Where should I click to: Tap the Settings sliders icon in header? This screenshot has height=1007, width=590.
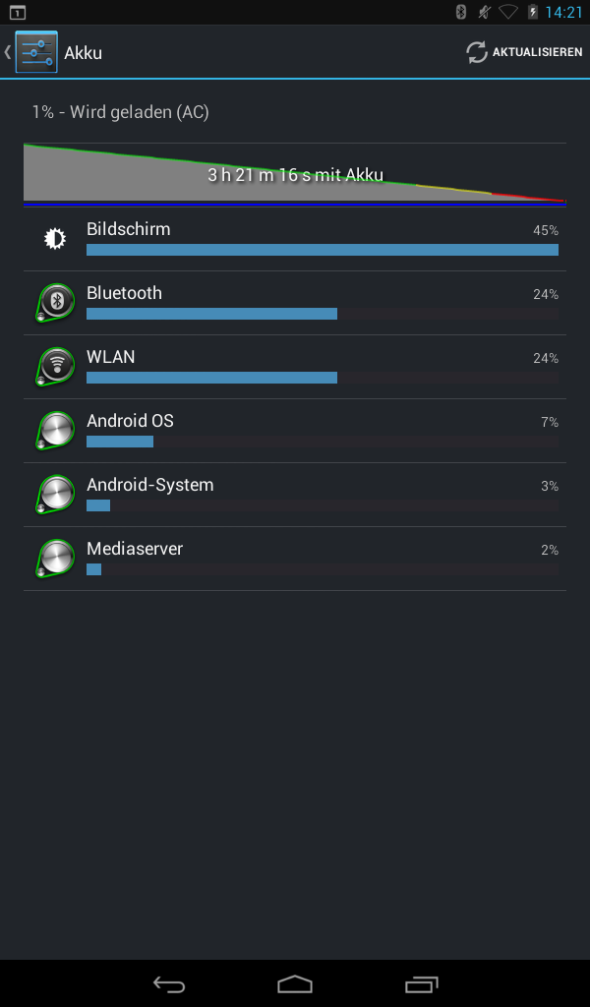coord(36,52)
